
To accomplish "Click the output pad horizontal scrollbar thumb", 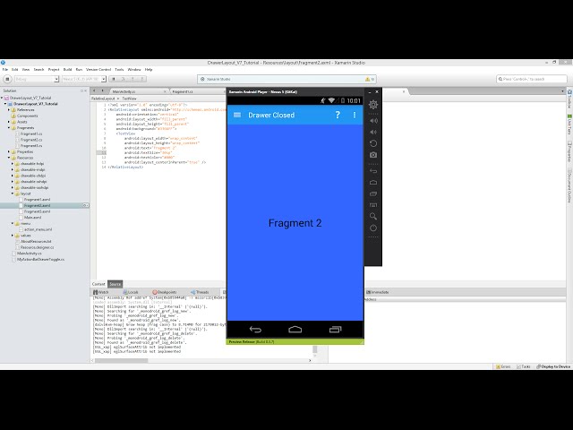I will pyautogui.click(x=122, y=360).
